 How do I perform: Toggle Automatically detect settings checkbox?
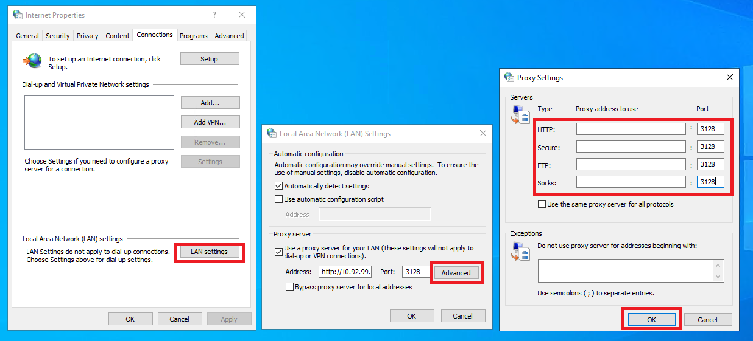click(x=279, y=186)
